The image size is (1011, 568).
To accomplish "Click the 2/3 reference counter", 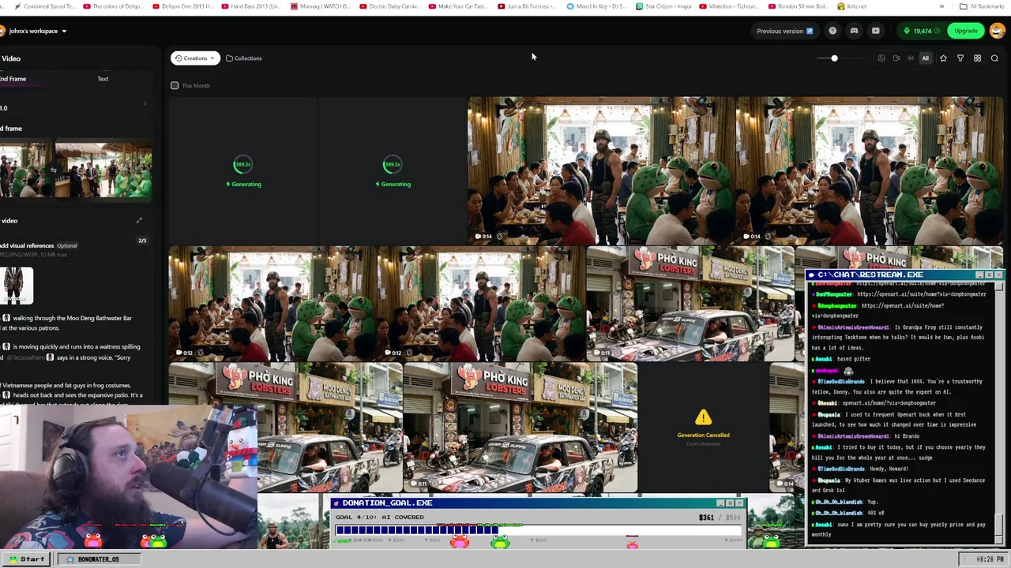I will pyautogui.click(x=142, y=241).
